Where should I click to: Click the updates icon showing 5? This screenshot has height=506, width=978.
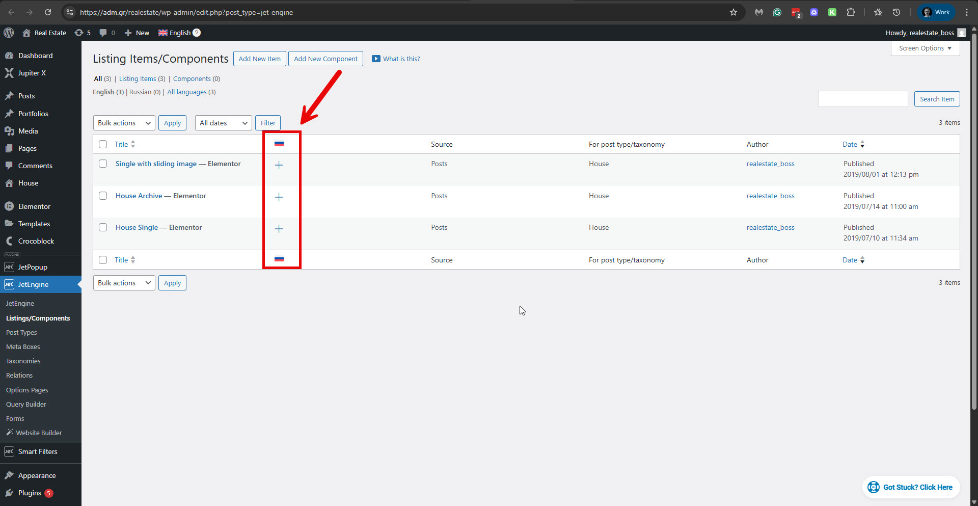pyautogui.click(x=78, y=33)
